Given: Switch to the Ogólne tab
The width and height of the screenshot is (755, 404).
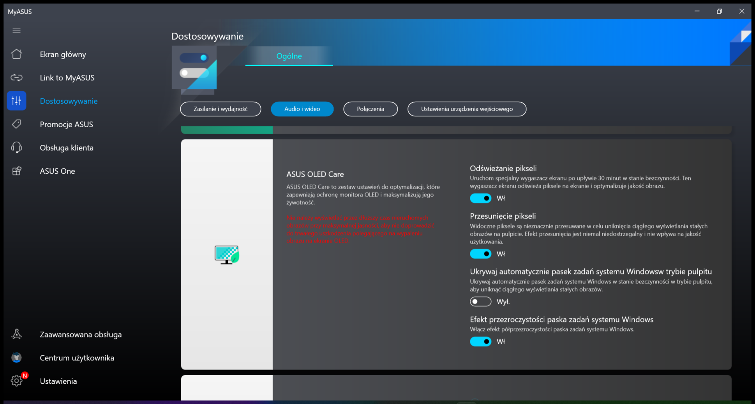Looking at the screenshot, I should 289,56.
